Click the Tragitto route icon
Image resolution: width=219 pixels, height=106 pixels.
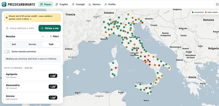[57, 4]
